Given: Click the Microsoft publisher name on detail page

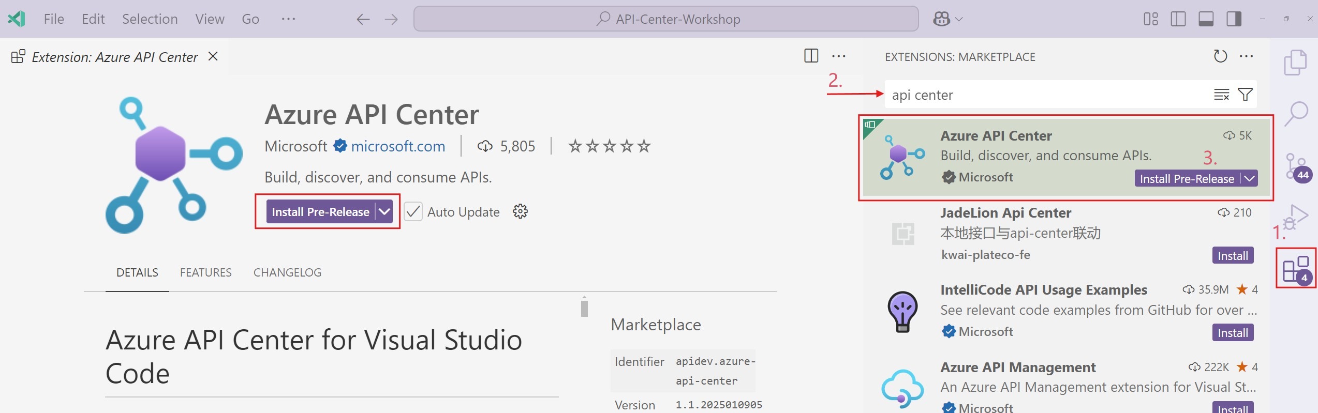Looking at the screenshot, I should [295, 146].
